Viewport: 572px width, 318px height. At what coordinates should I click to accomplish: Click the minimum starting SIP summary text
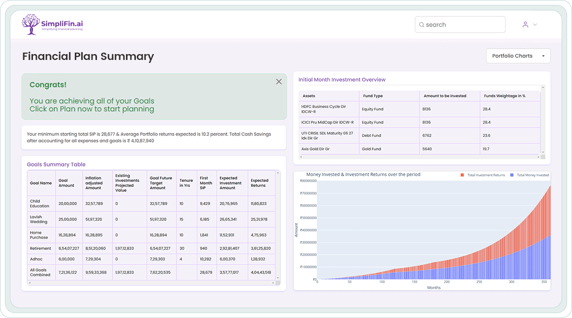149,137
